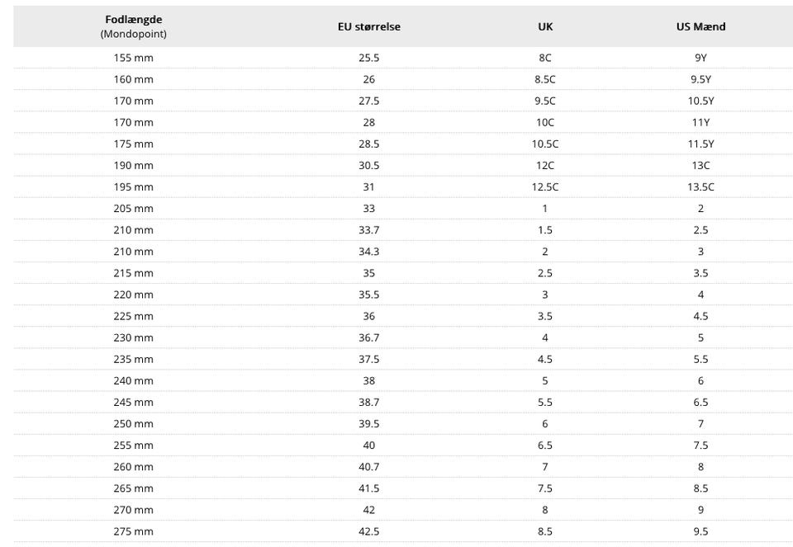Click the 250 mm foot length cell

coord(133,423)
